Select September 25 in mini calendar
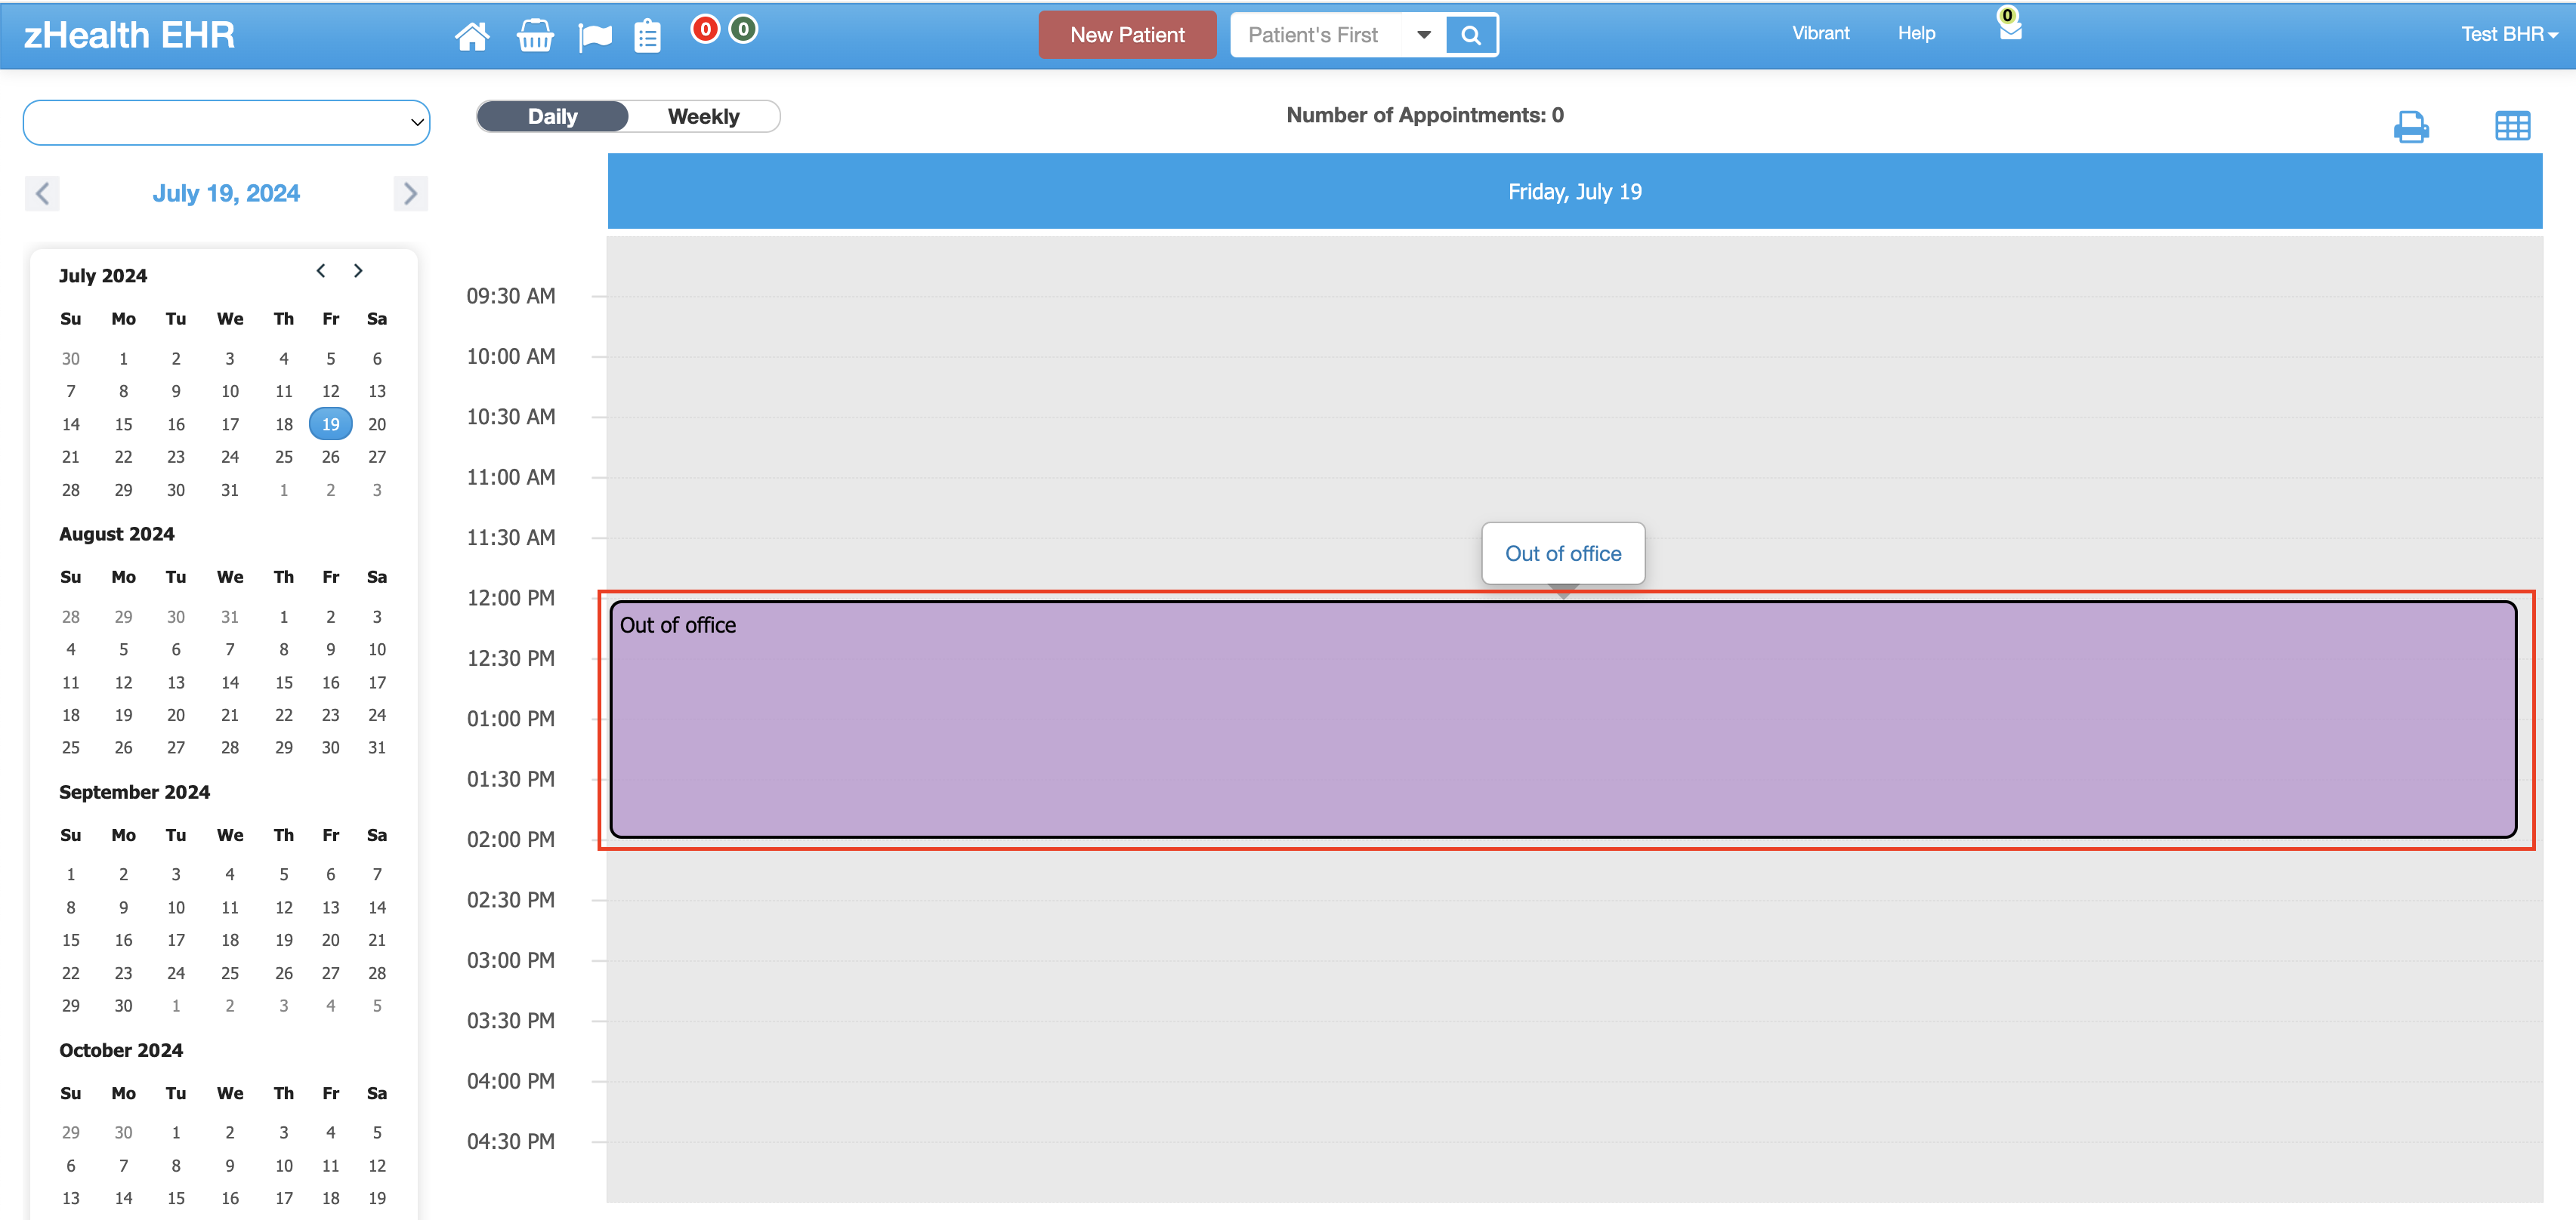The height and width of the screenshot is (1220, 2576). [x=230, y=973]
